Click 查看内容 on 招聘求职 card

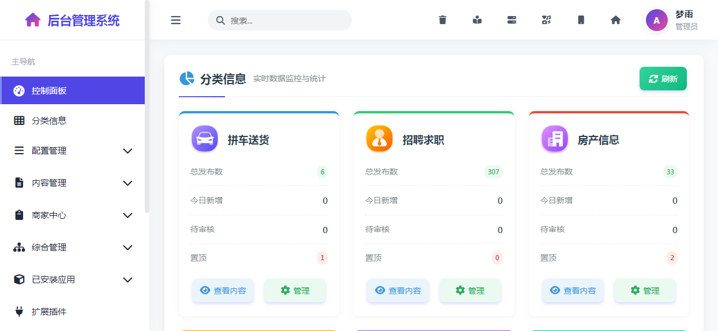397,291
